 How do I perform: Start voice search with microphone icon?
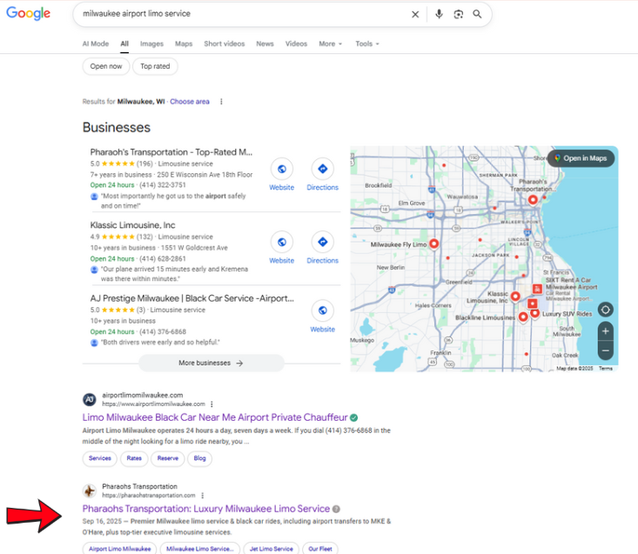click(x=439, y=15)
